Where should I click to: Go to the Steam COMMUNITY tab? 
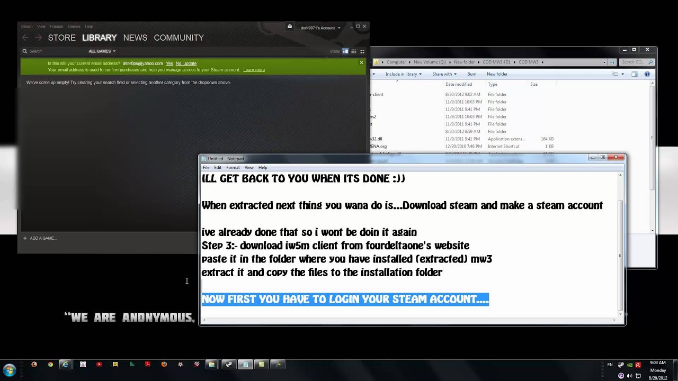coord(179,38)
